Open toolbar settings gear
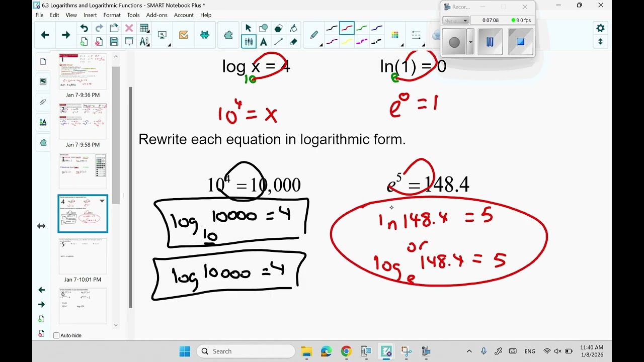644x362 pixels. [600, 28]
